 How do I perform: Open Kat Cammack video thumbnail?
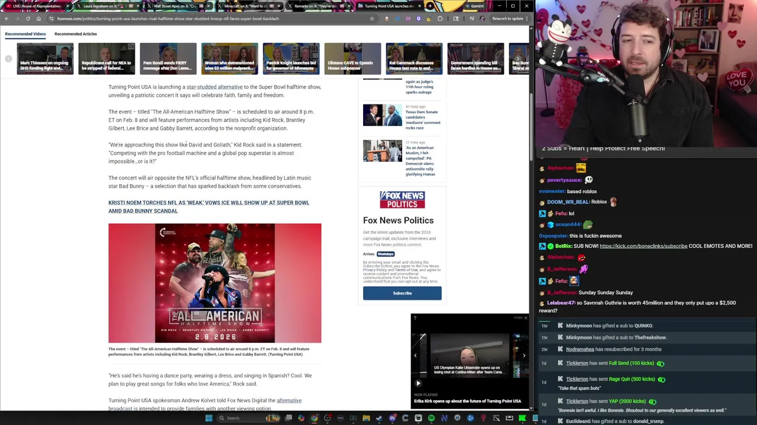click(414, 58)
